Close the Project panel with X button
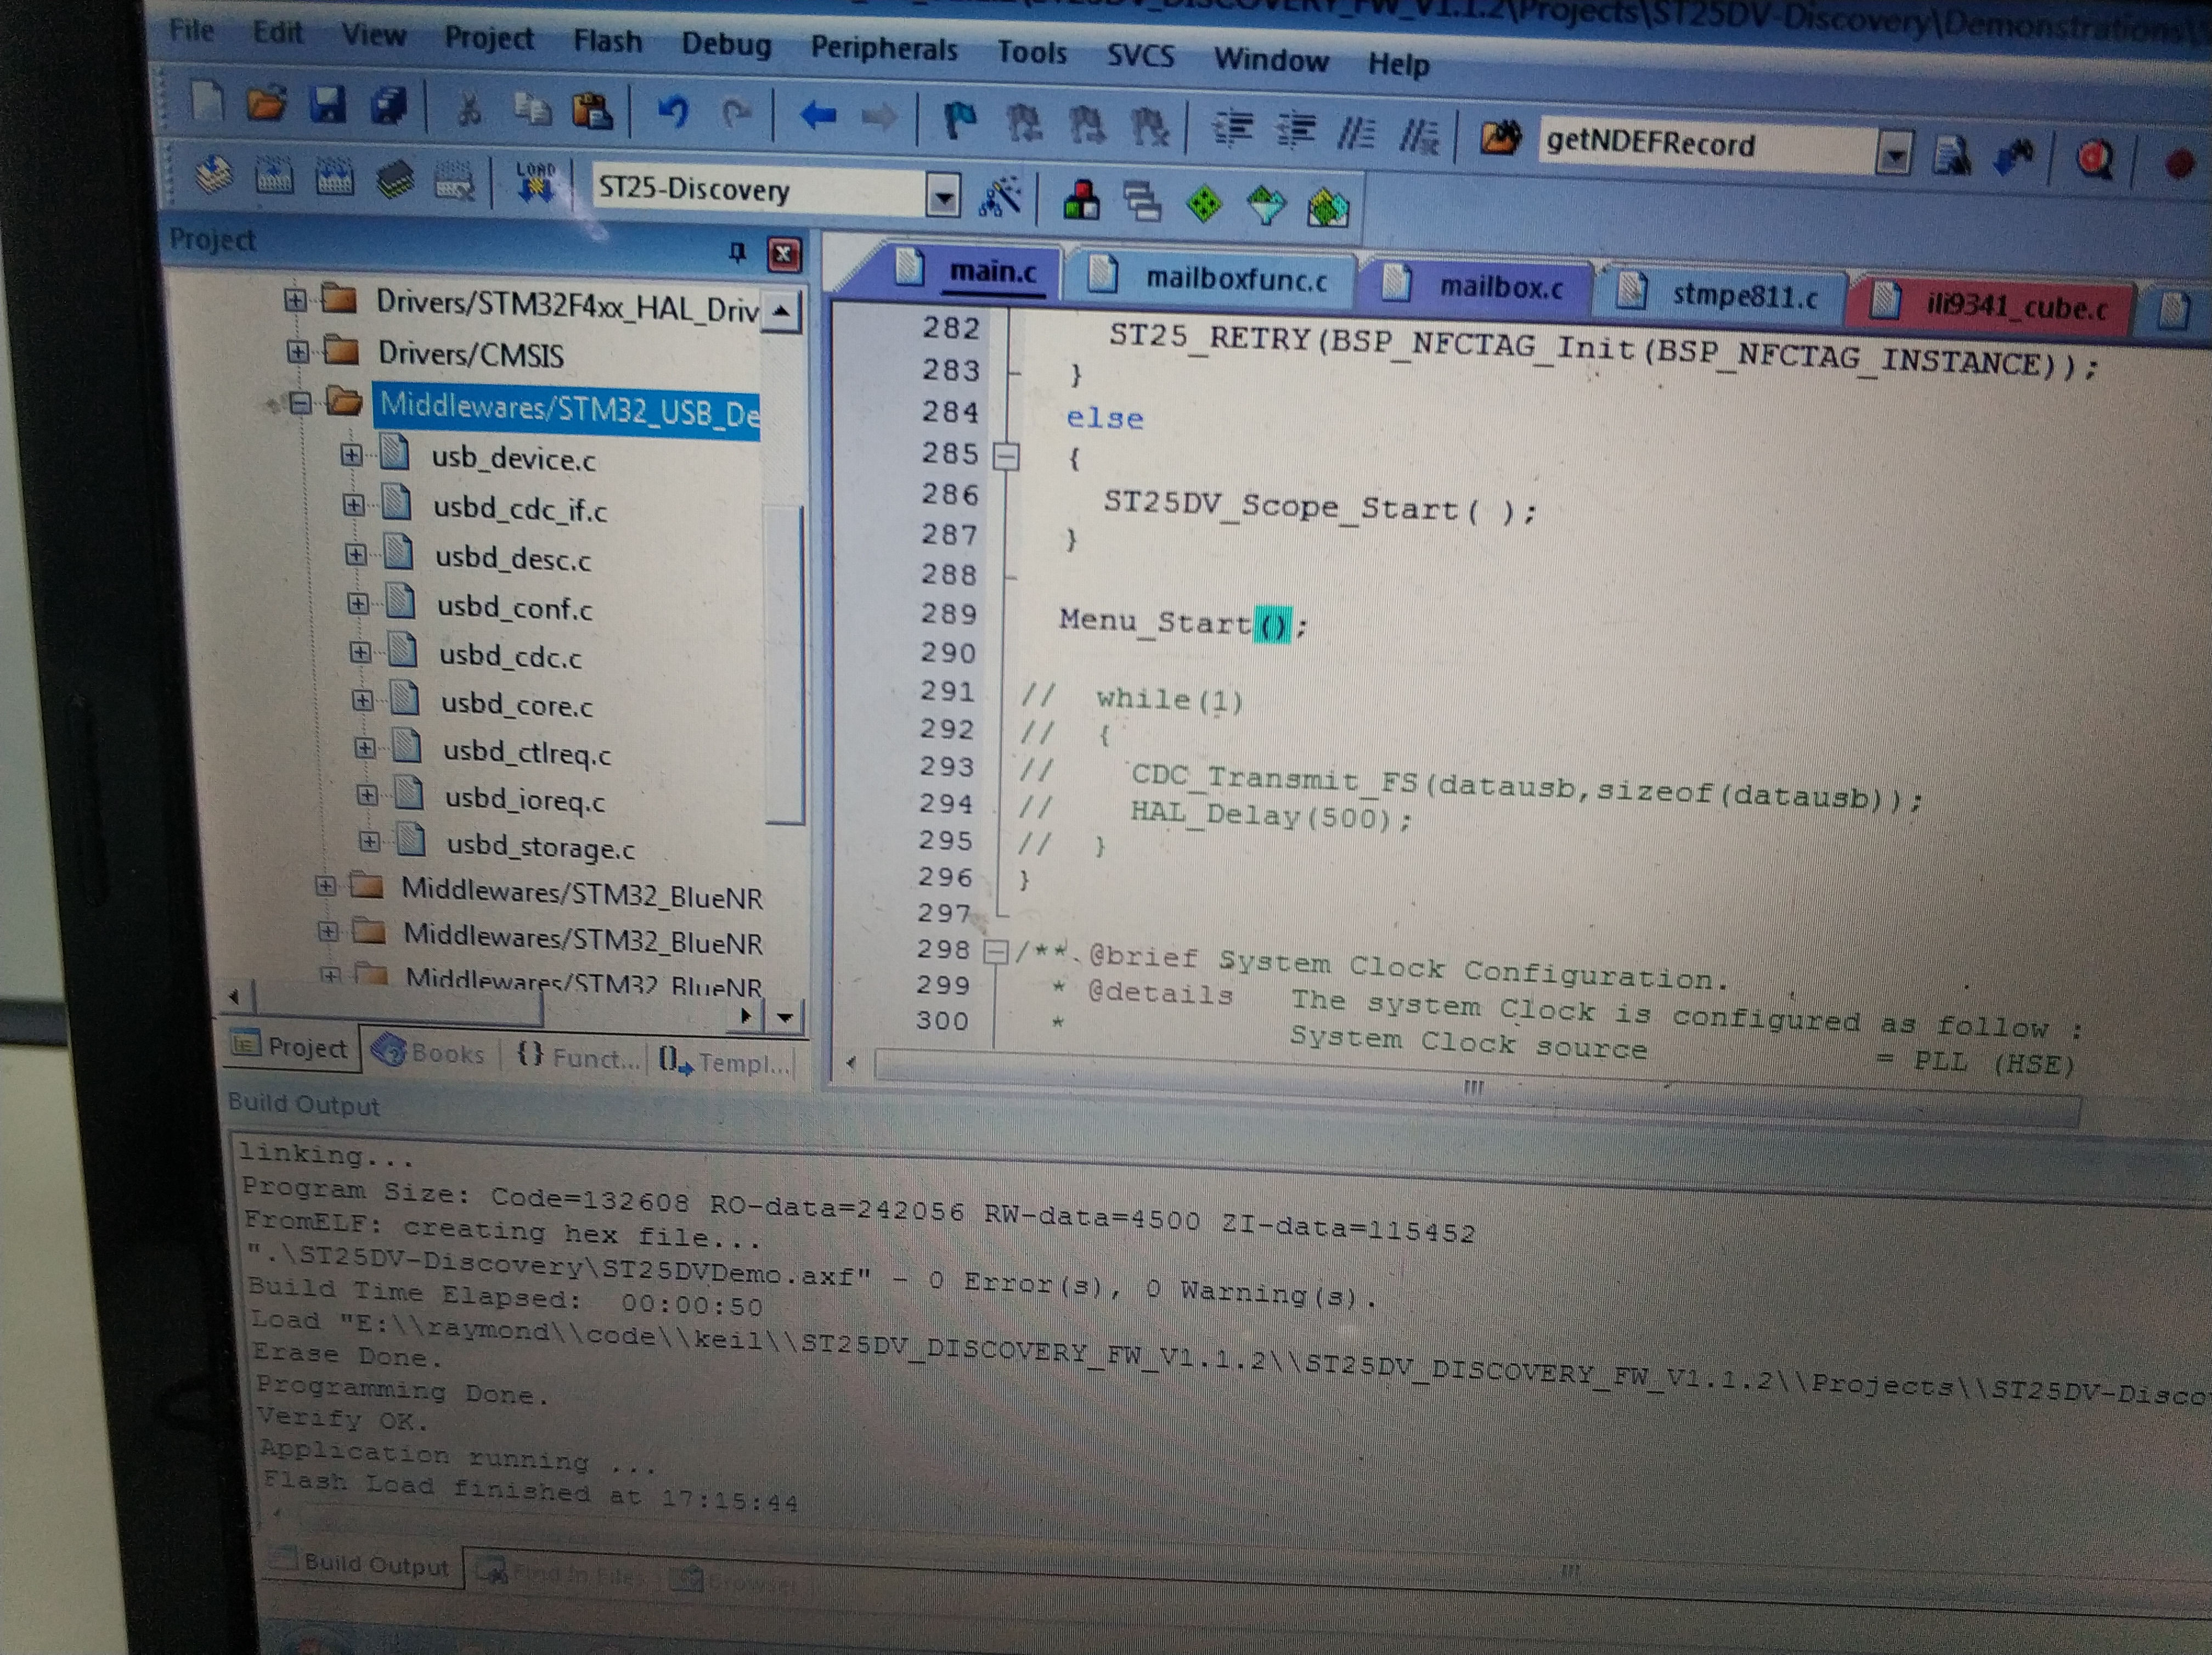2212x1655 pixels. 783,255
